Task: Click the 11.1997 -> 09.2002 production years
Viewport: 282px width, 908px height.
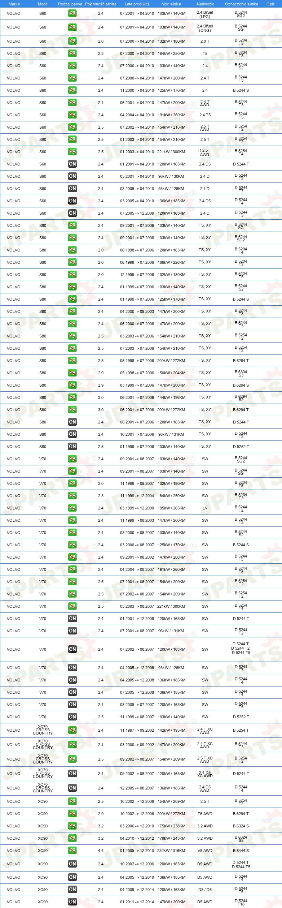Action: click(x=137, y=730)
